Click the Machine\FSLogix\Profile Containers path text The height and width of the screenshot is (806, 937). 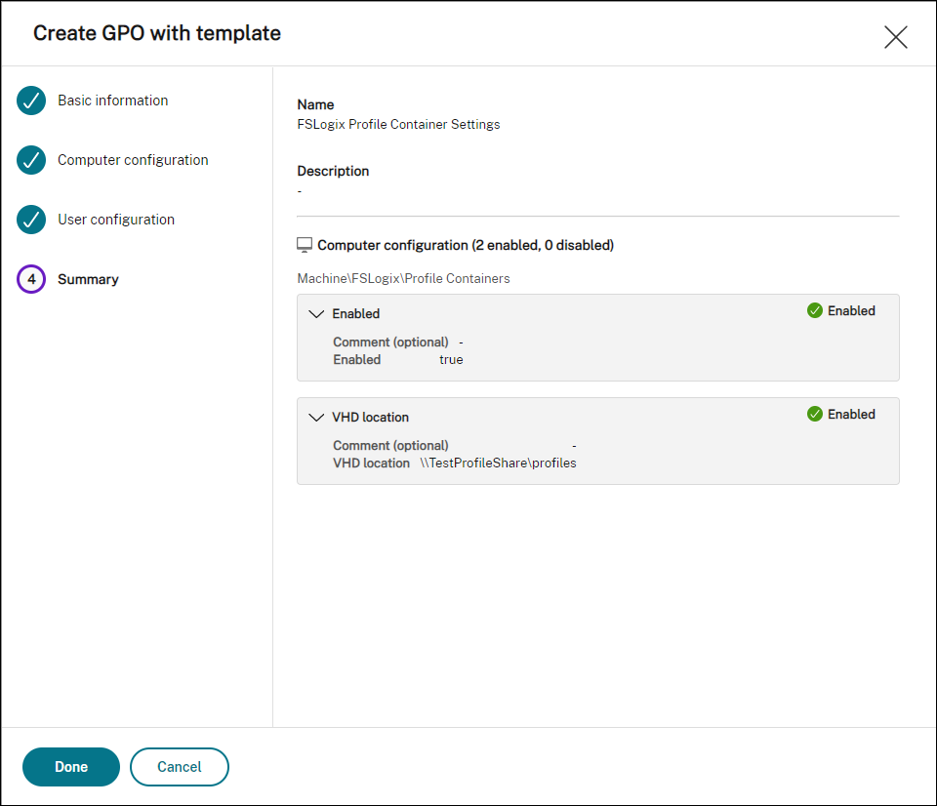coord(403,278)
